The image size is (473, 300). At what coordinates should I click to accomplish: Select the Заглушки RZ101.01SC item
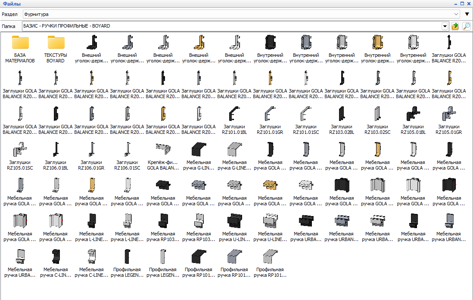(305, 121)
